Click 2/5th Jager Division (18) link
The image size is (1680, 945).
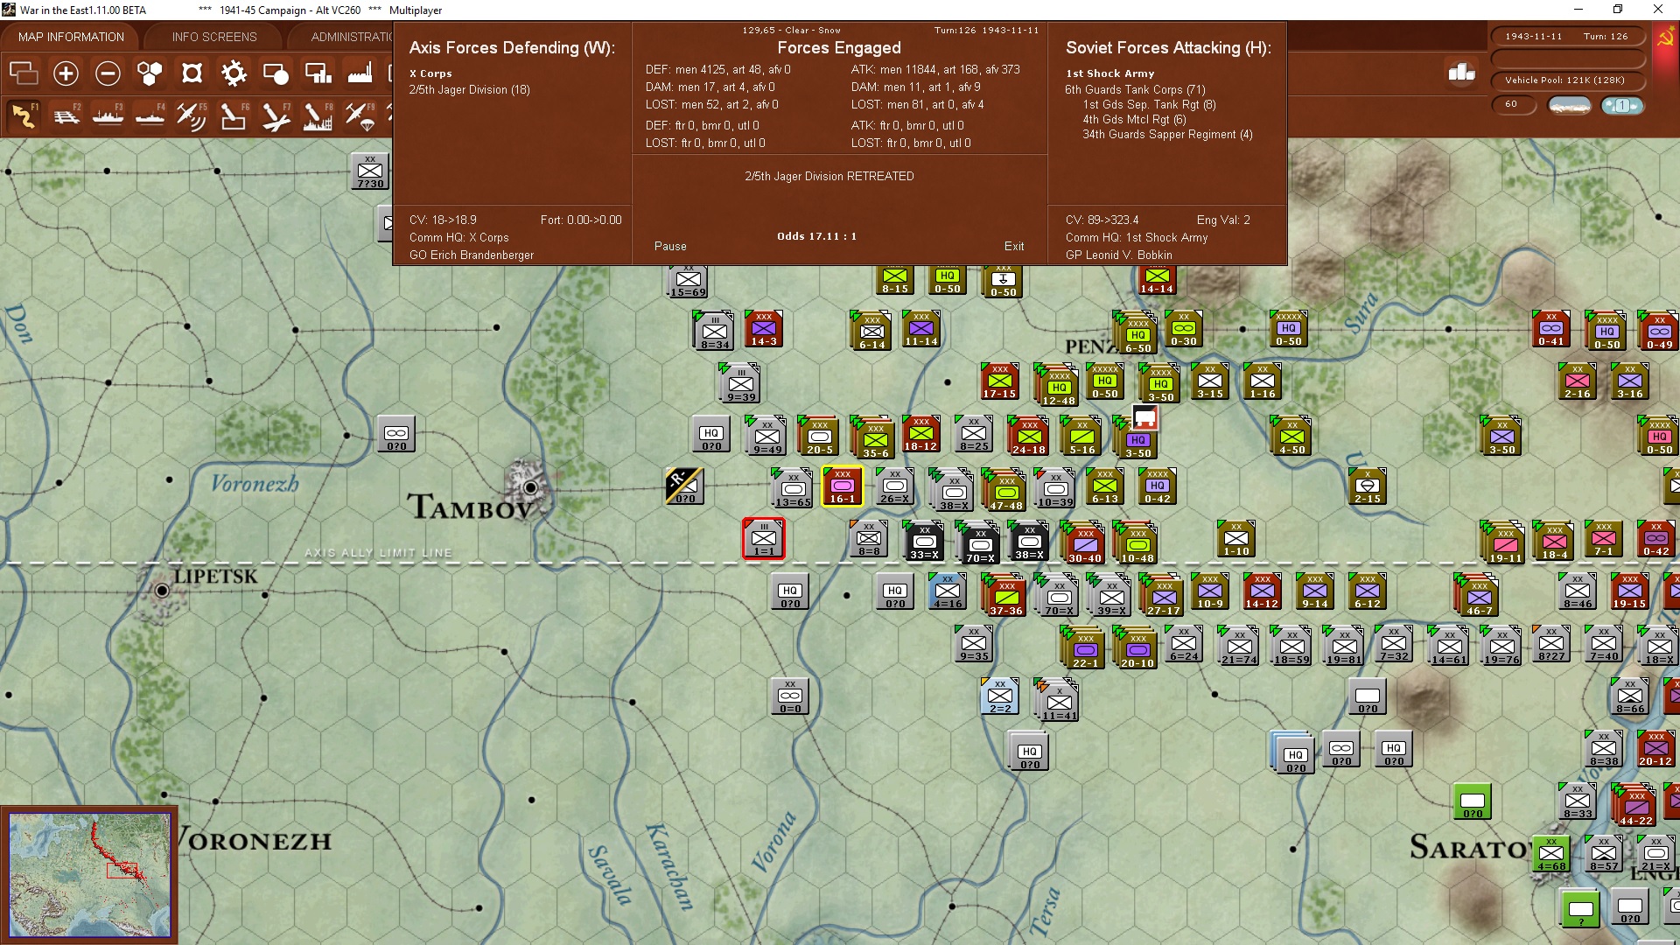[x=469, y=90]
